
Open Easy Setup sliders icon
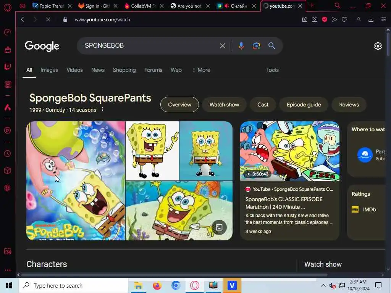coord(383,19)
